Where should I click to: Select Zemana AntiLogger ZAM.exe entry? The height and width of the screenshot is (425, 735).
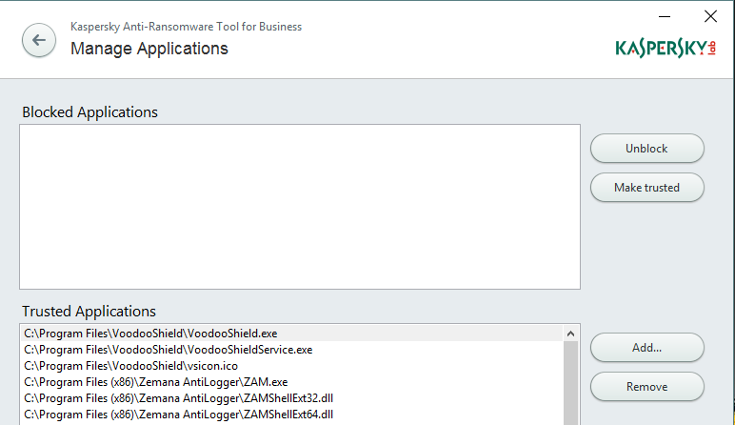[x=292, y=382]
